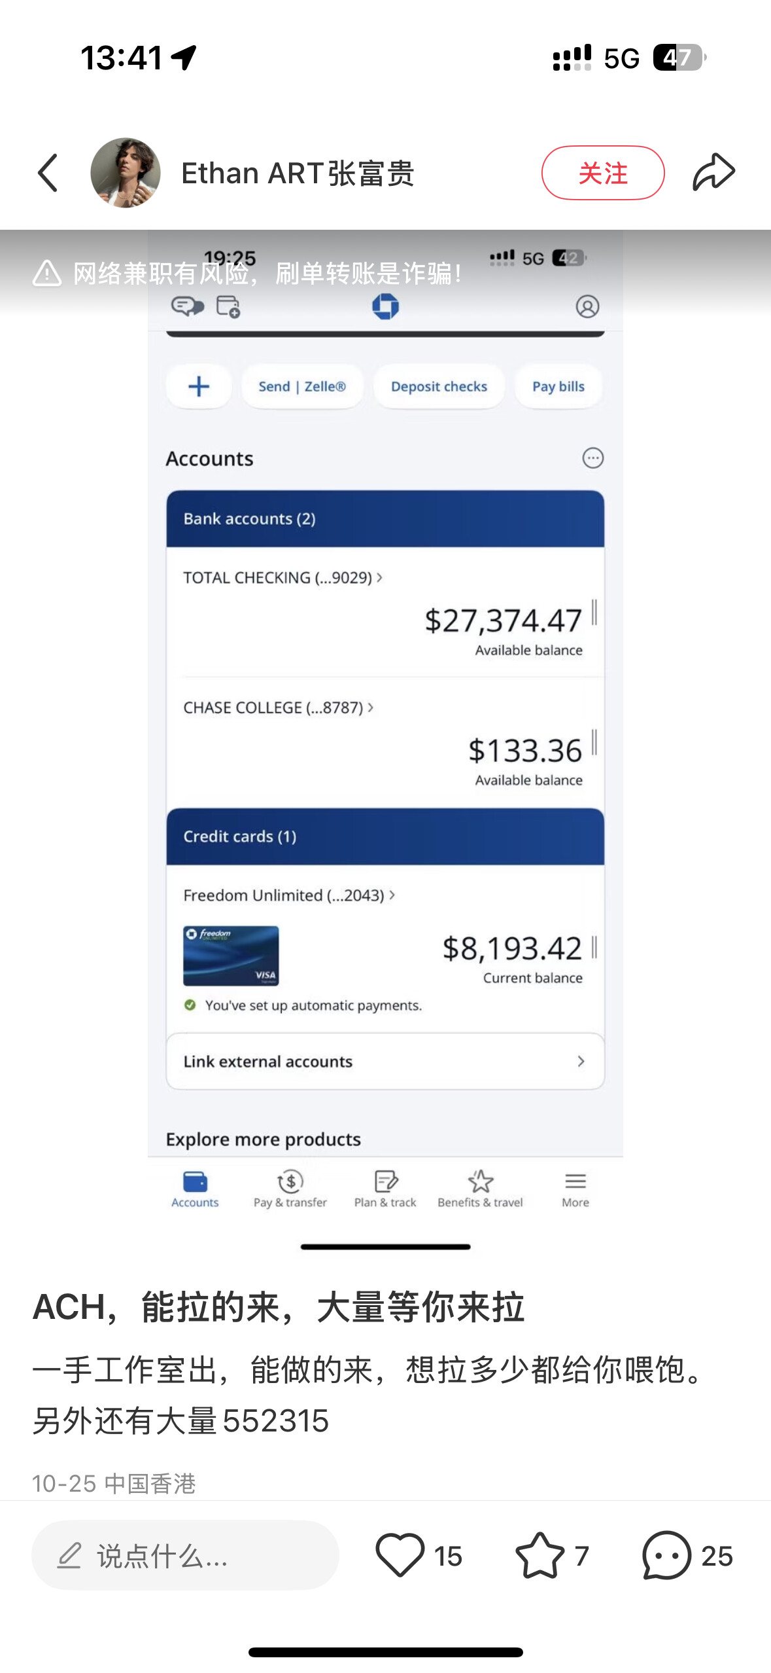The height and width of the screenshot is (1673, 771).
Task: Like the post with heart icon
Action: [400, 1555]
